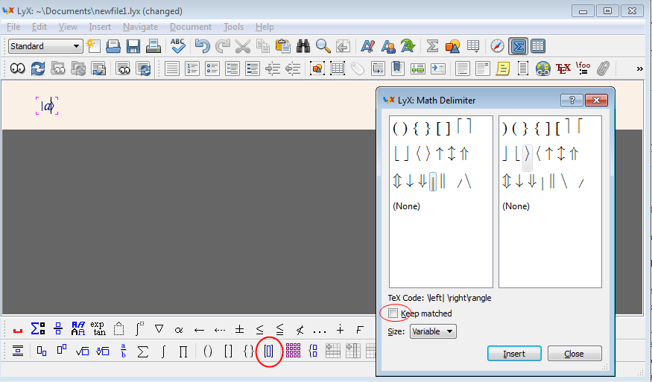Open the Math Delimiter toolbar icon

[268, 351]
